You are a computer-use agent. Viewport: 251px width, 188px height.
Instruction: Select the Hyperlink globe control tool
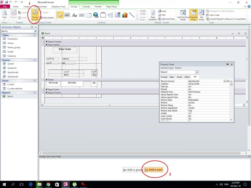pos(96,15)
